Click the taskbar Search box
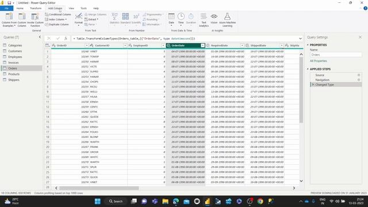 coord(116,201)
